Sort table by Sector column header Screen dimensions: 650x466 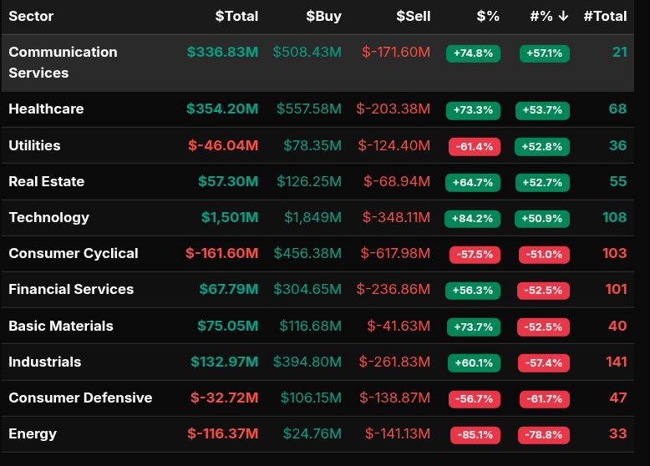pyautogui.click(x=31, y=17)
